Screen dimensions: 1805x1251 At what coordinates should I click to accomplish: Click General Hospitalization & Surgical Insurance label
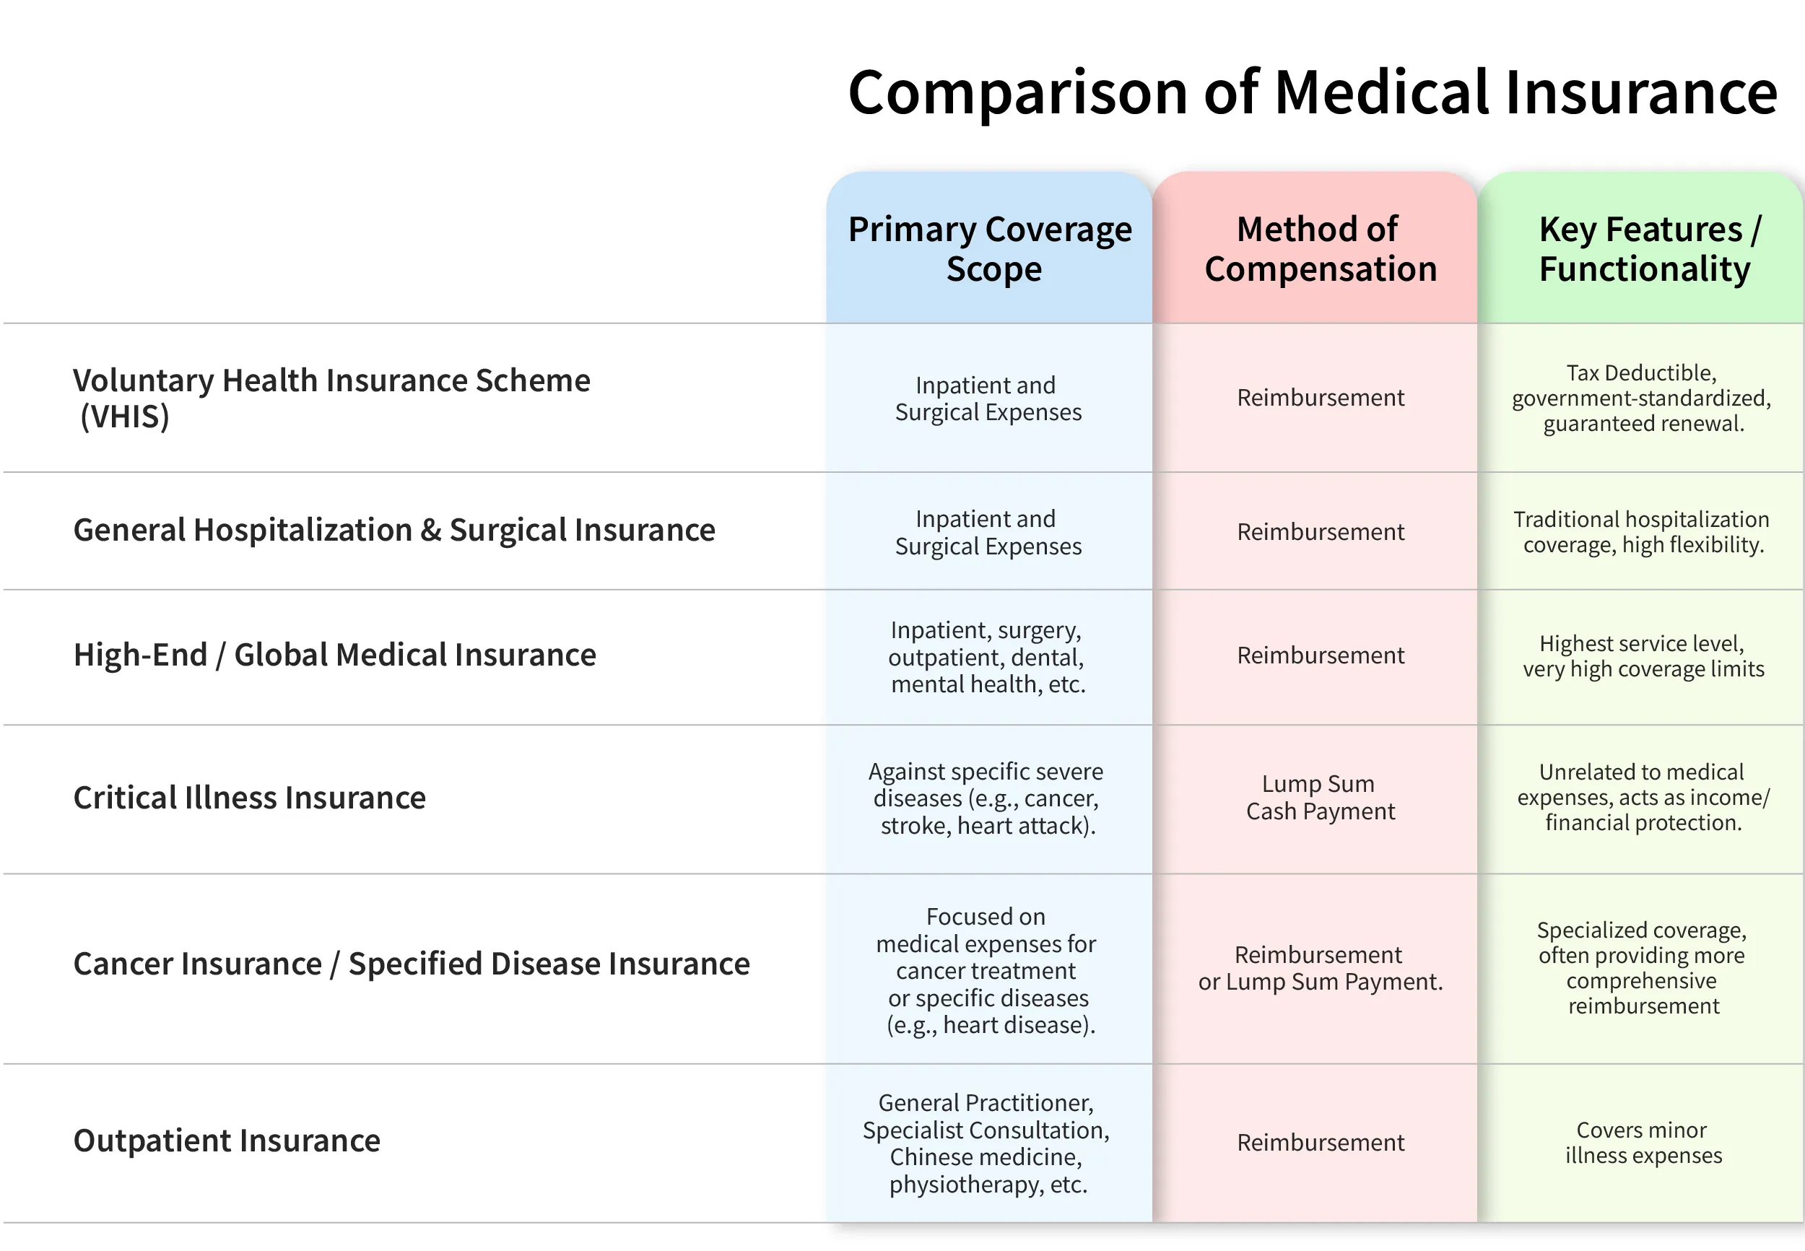click(393, 530)
